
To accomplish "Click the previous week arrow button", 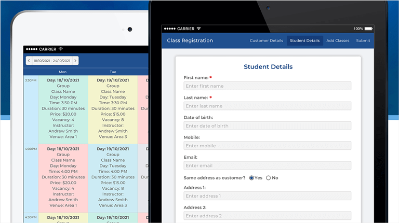I will pyautogui.click(x=29, y=61).
